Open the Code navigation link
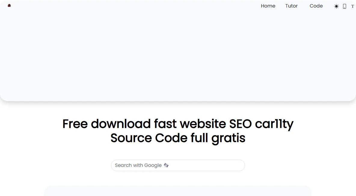356x196 pixels. pyautogui.click(x=316, y=6)
